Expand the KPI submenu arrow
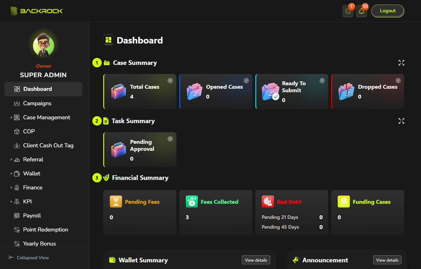The height and width of the screenshot is (269, 421). pyautogui.click(x=11, y=202)
